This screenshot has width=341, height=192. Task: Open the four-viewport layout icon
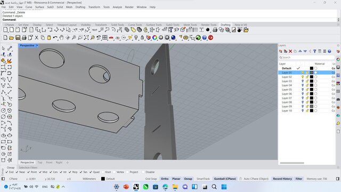click(x=105, y=38)
